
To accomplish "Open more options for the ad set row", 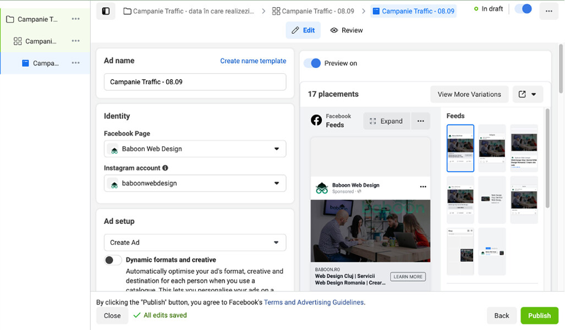I will (76, 41).
